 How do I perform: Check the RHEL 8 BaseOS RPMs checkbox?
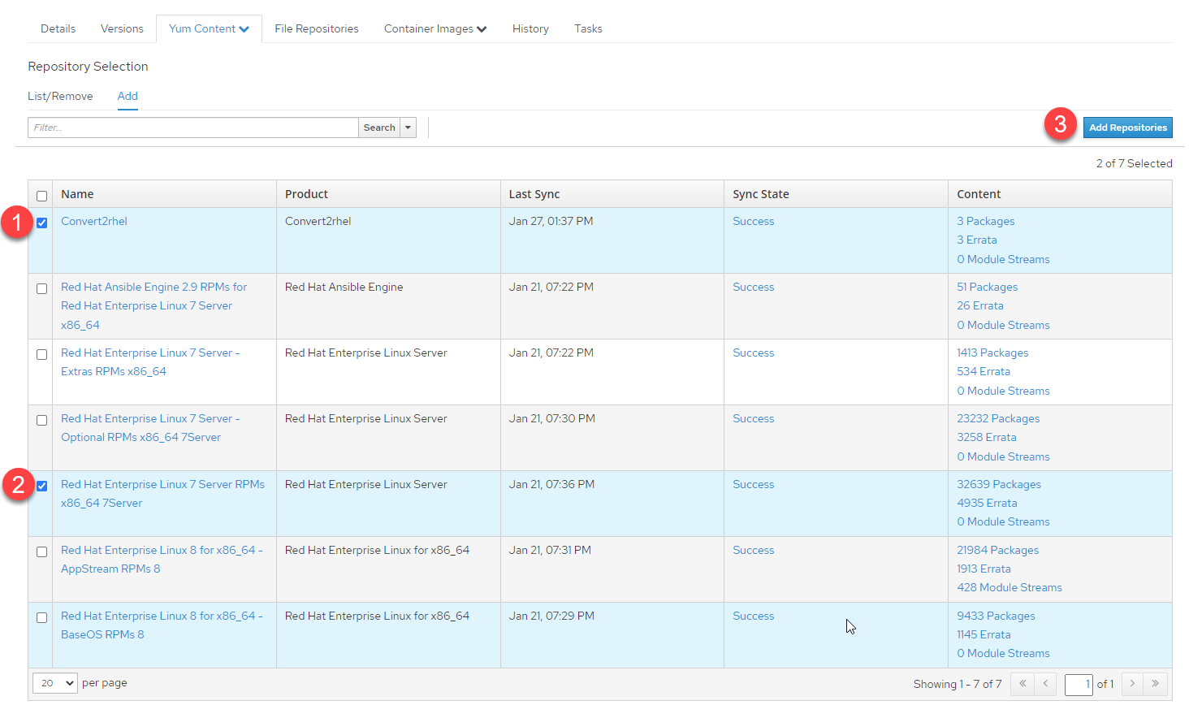tap(41, 617)
